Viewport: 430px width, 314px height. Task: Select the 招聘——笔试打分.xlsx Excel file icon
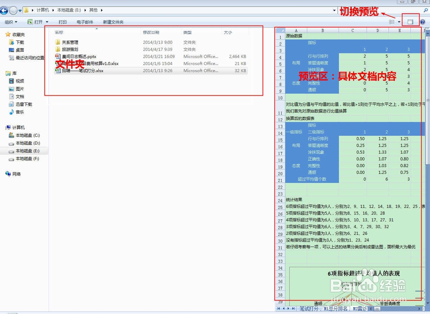point(58,71)
